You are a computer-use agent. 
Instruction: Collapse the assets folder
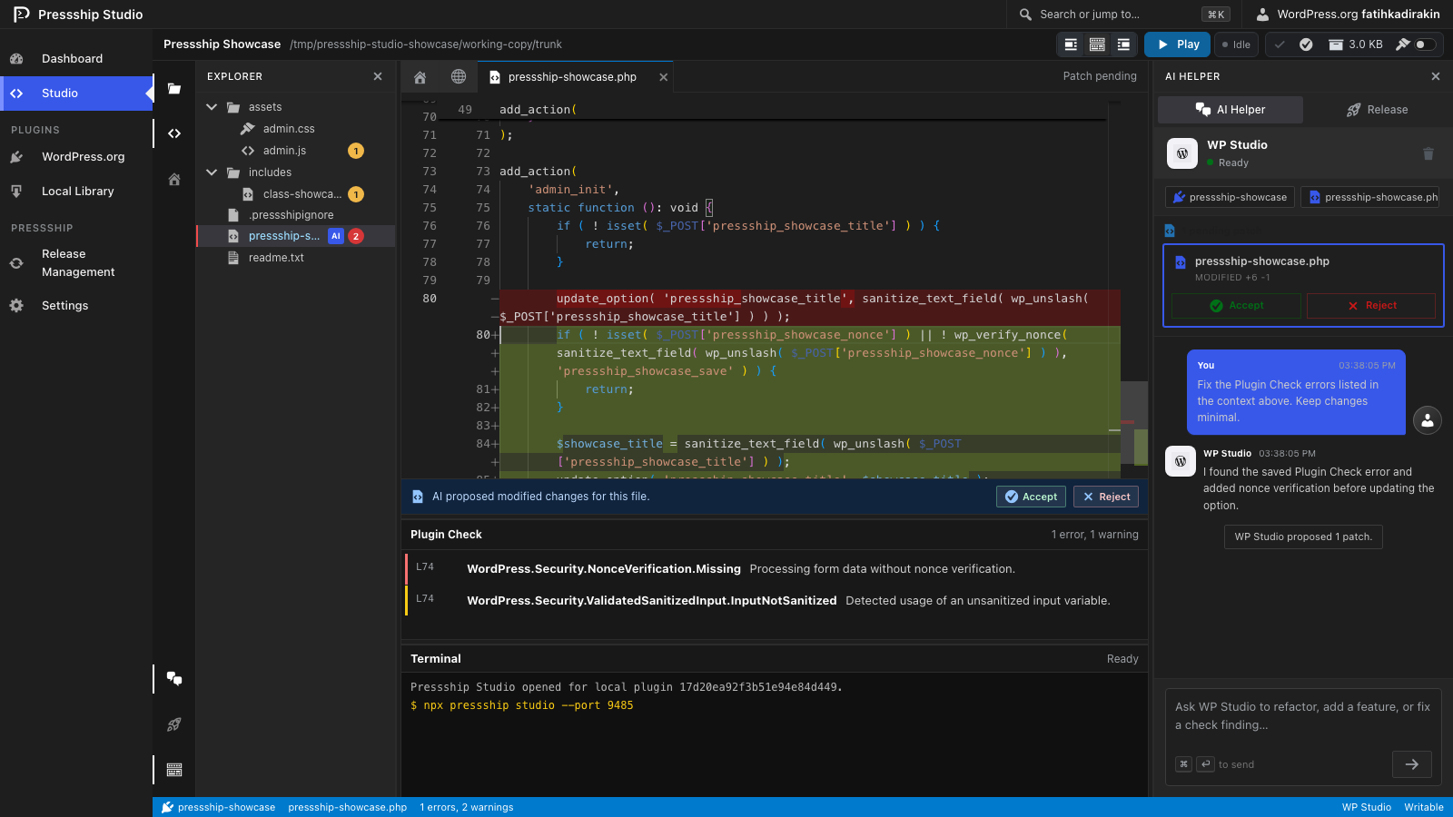tap(212, 107)
